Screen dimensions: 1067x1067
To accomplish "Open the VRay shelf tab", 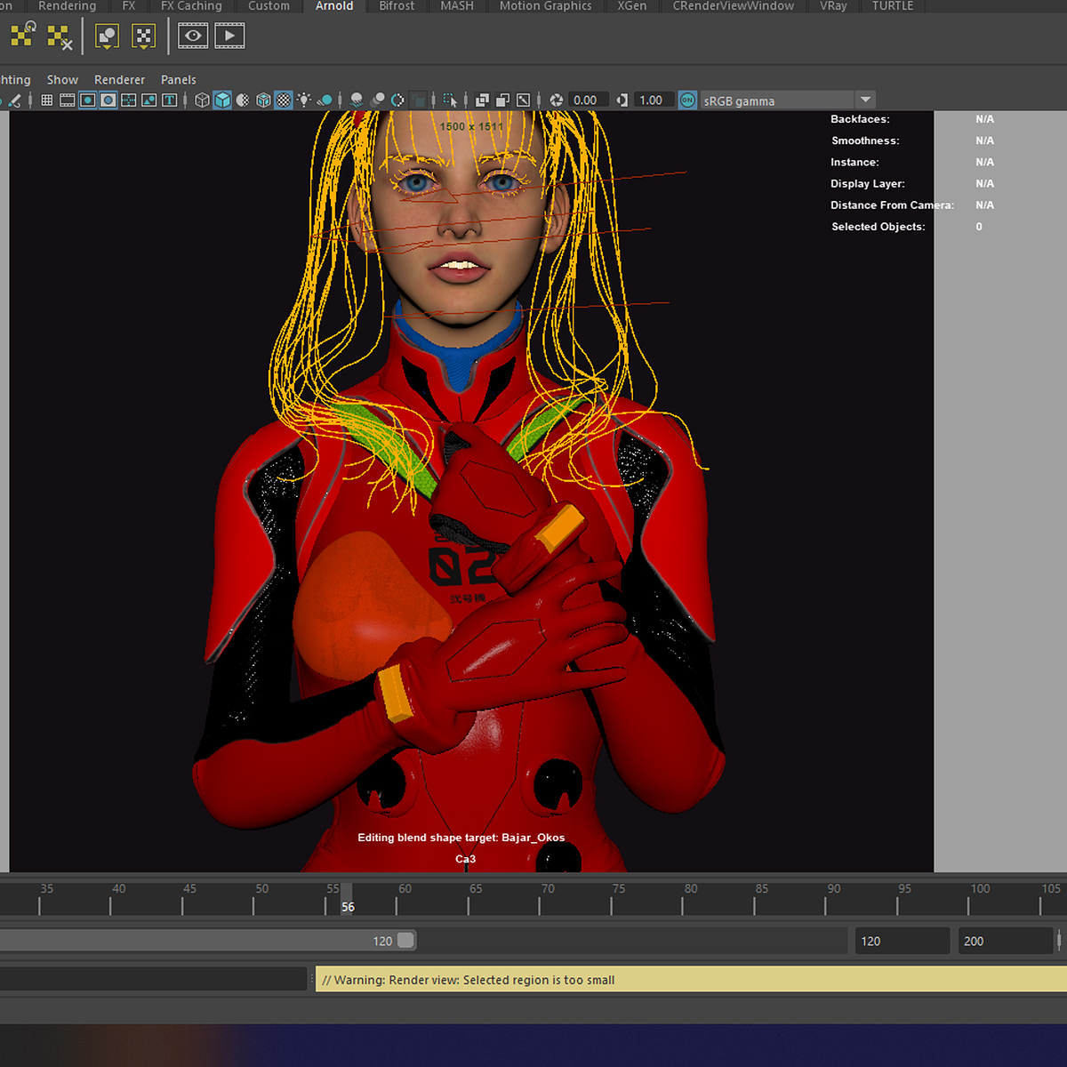I will tap(833, 6).
